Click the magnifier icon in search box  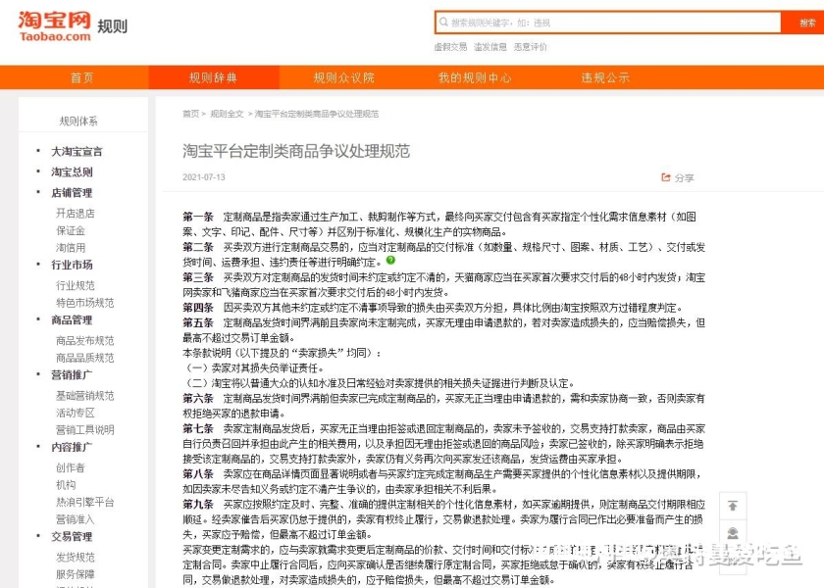click(443, 23)
